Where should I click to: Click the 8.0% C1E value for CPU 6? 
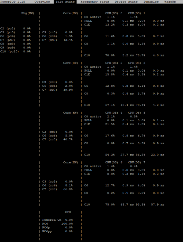tap(111, 174)
